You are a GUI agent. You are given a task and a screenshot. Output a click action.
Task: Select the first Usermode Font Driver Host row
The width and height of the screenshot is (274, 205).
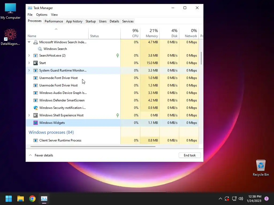[x=112, y=78]
